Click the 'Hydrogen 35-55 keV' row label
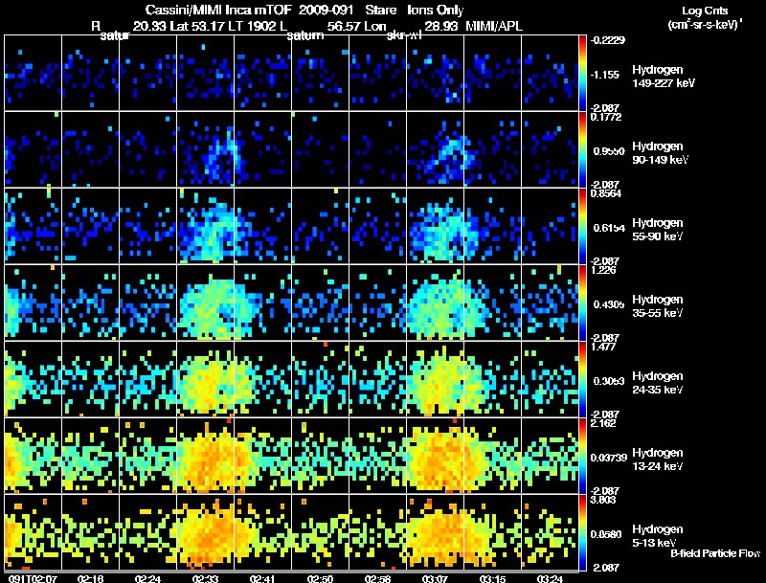This screenshot has height=583, width=766. (x=658, y=306)
